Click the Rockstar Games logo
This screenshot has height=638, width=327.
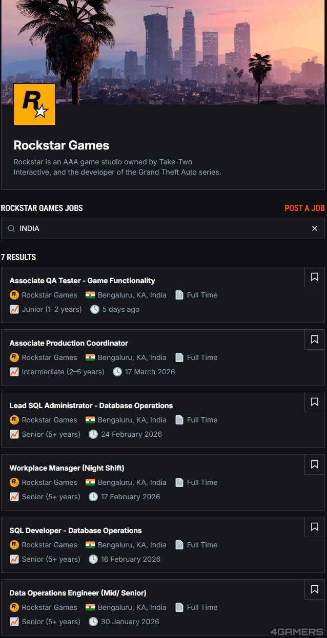tap(34, 104)
